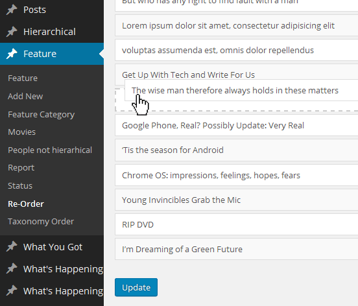Click the pin icon next to What You Got

point(12,246)
